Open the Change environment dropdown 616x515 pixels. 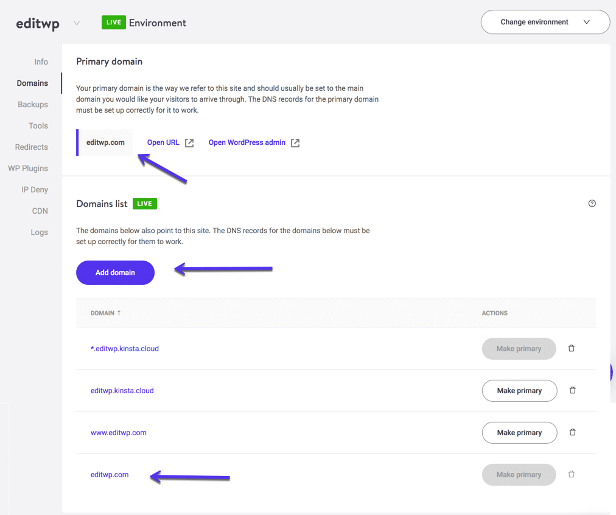tap(544, 22)
